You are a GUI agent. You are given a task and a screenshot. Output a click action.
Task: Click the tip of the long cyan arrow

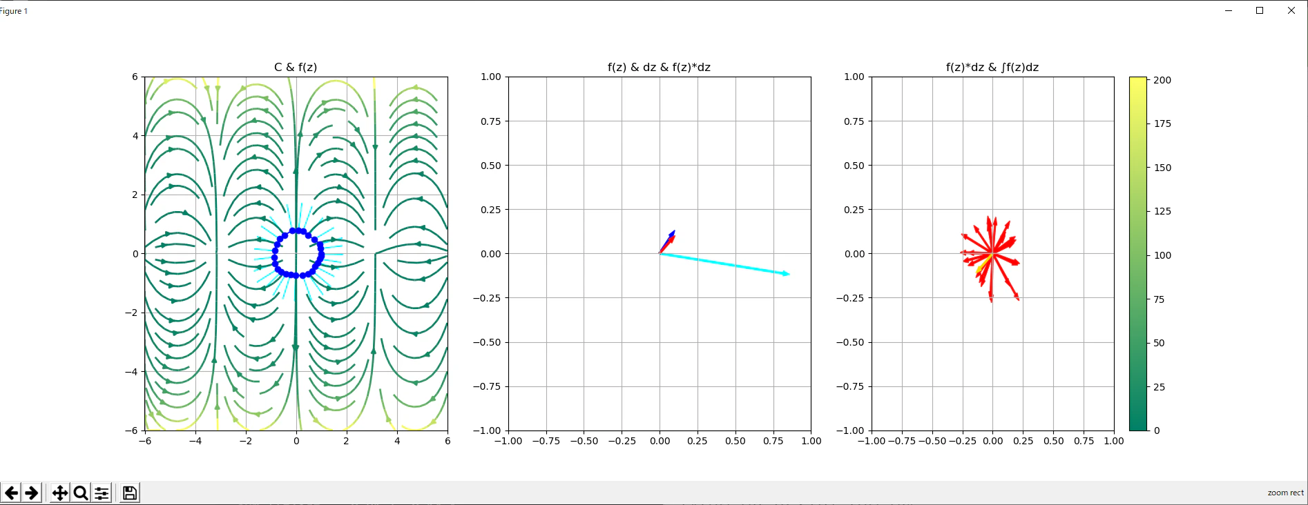(x=788, y=274)
